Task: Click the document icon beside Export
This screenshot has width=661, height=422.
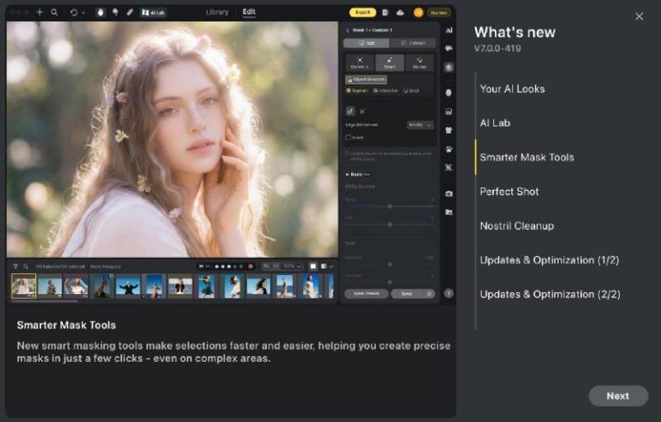Action: click(385, 13)
